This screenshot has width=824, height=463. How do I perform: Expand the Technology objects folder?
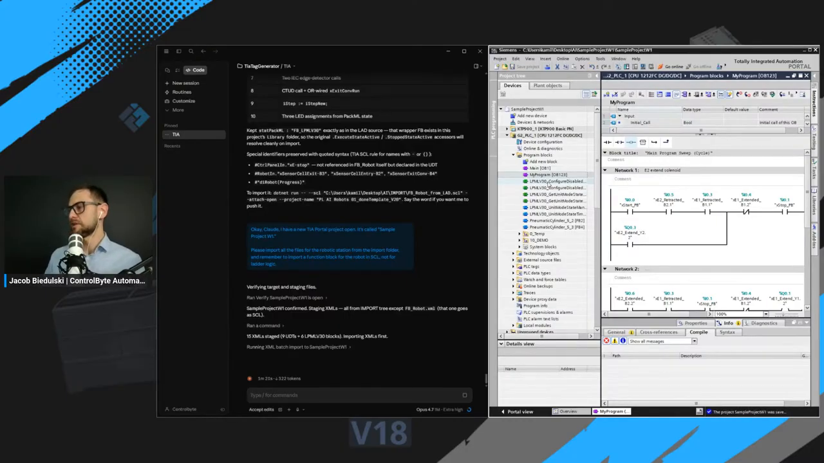tap(514, 253)
